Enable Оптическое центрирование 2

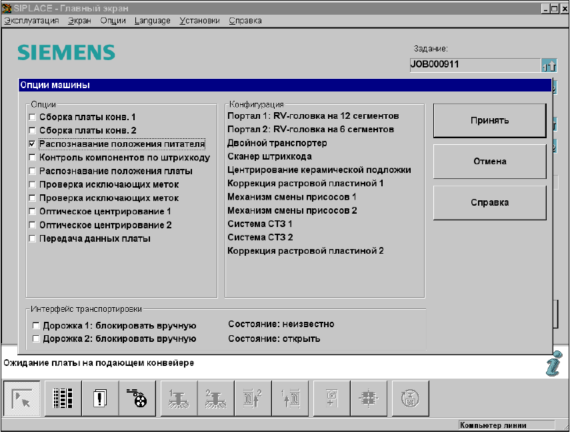(x=33, y=225)
